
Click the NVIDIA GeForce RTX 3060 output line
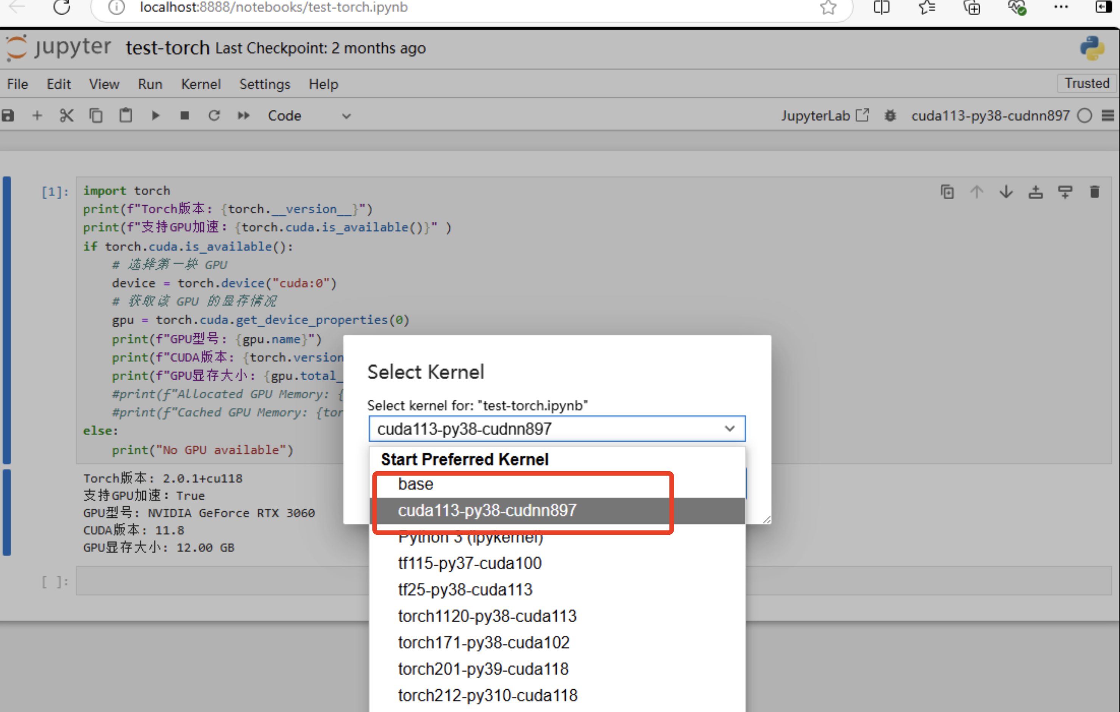199,513
